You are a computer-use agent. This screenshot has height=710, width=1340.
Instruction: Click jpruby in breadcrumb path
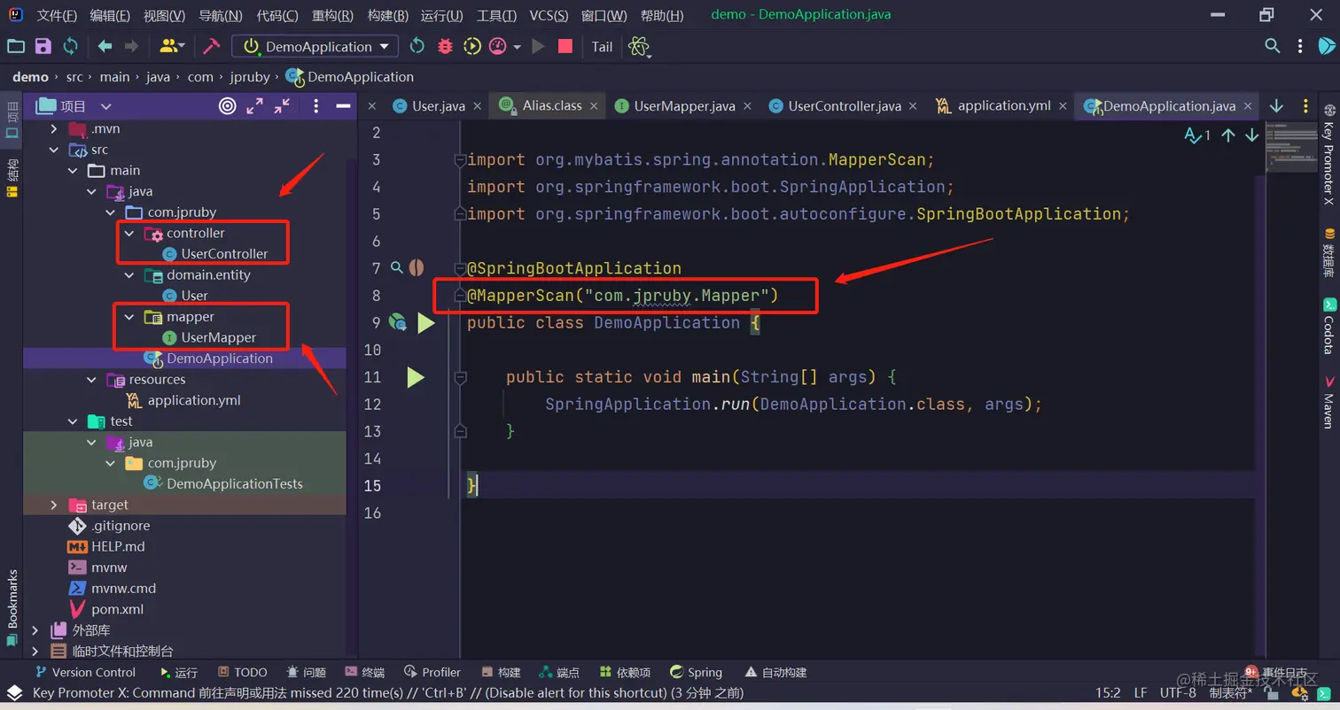pos(250,77)
